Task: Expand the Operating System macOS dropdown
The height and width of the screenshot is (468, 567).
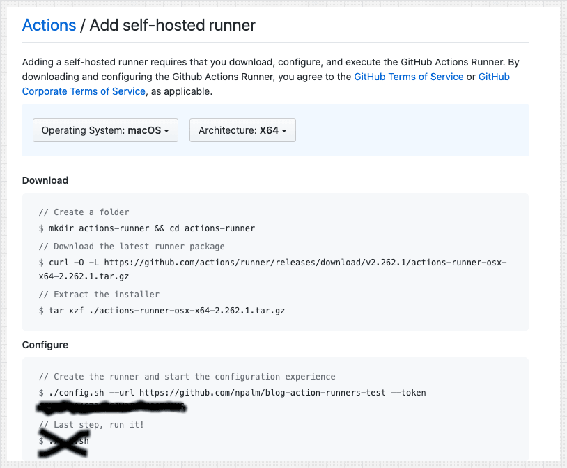Action: click(x=106, y=130)
